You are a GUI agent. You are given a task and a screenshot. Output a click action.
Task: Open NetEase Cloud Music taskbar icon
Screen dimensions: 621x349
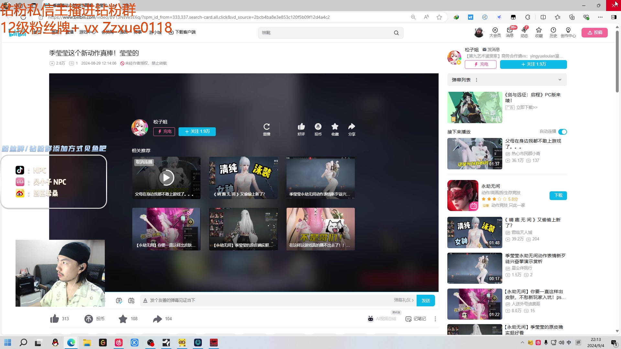(119, 343)
